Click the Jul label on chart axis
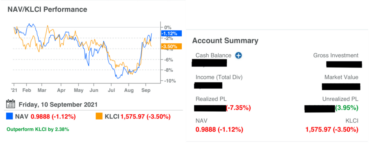The width and height of the screenshot is (386, 143). pos(111,90)
